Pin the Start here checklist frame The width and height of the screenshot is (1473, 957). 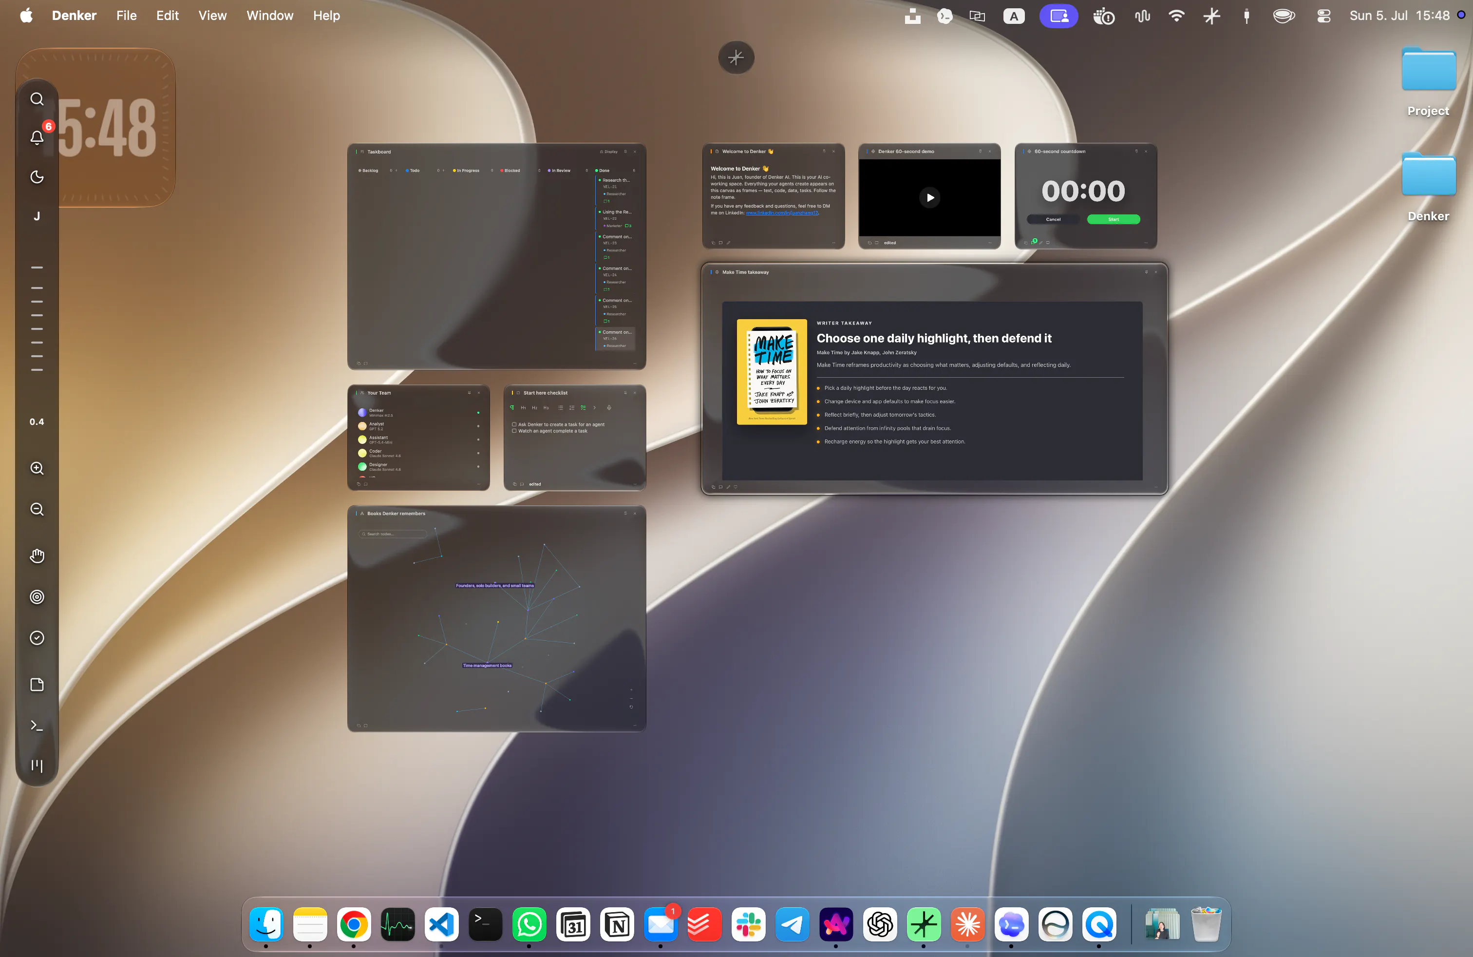point(625,392)
